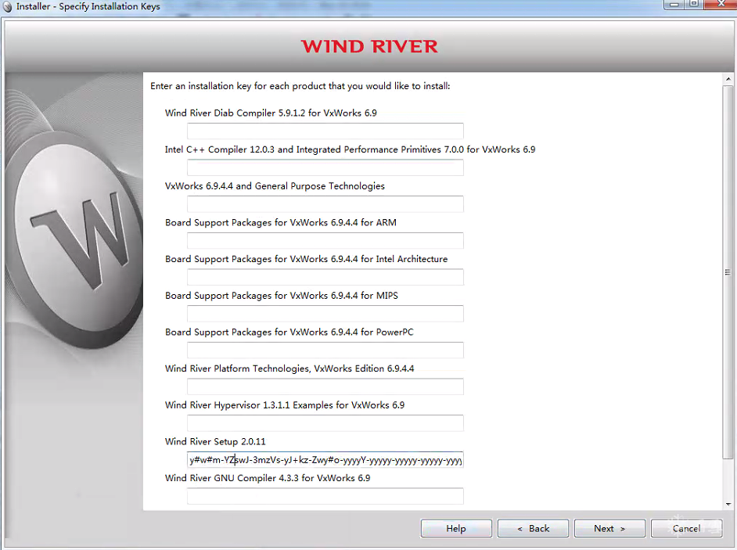
Task: Click the Board Support Packages for ARM key field
Action: 325,241
